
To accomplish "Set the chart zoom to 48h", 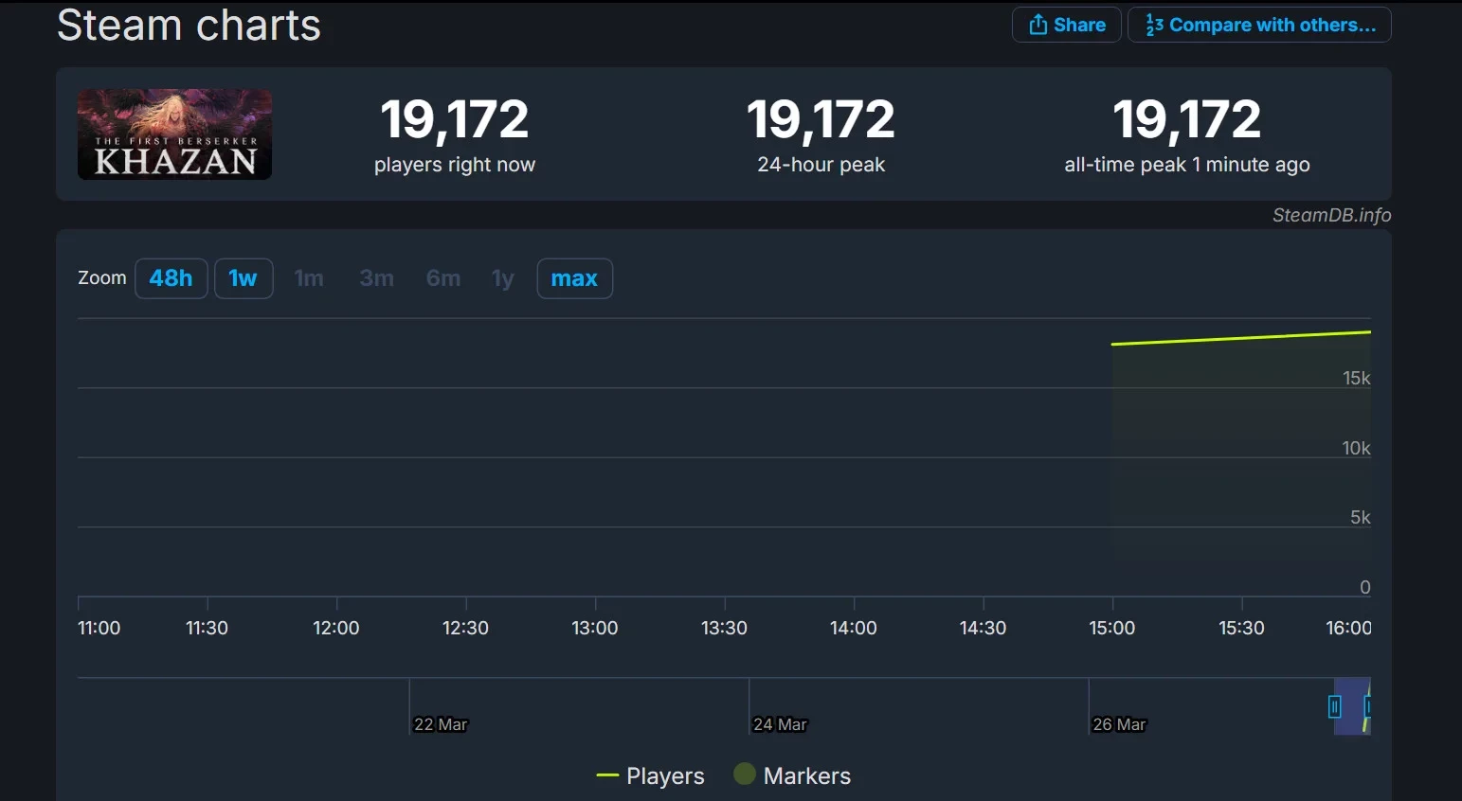I will point(171,278).
